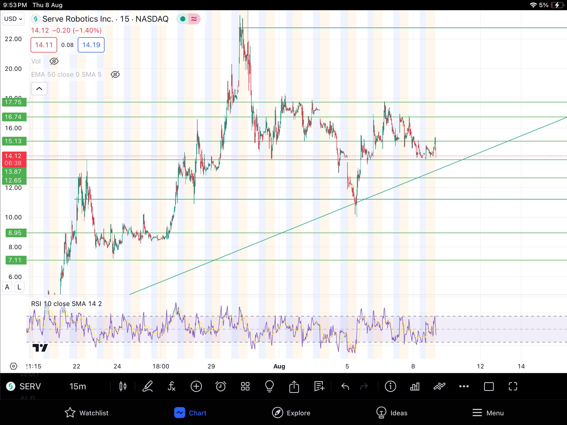Viewport: 567px width, 425px height.
Task: Toggle EMA 50 indicator visibility eye
Action: (115, 74)
